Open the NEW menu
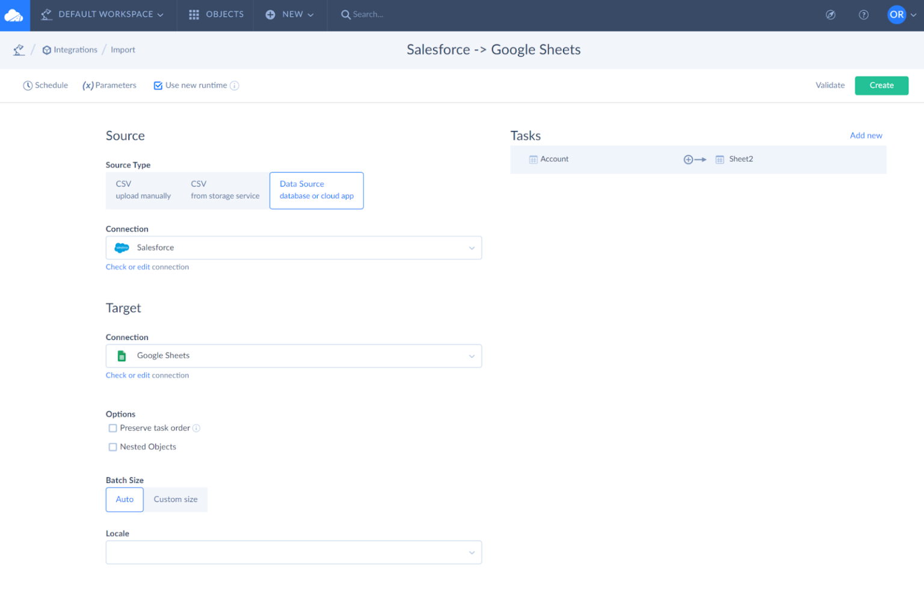 (x=290, y=14)
